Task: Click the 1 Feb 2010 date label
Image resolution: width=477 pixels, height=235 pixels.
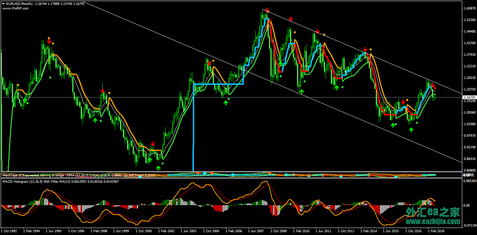Action: [301, 231]
